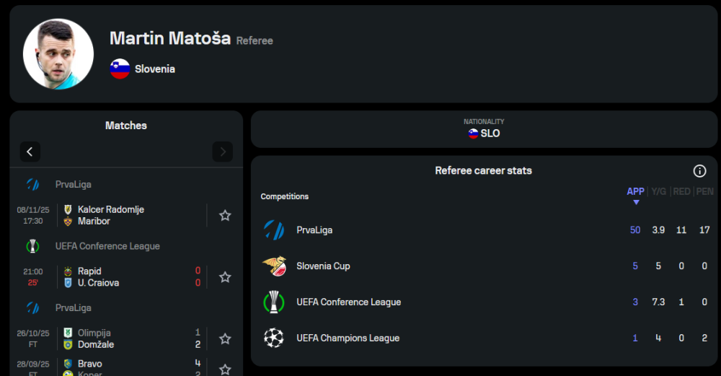
Task: Click UEFA Conference League icon in matches
Action: [x=32, y=246]
